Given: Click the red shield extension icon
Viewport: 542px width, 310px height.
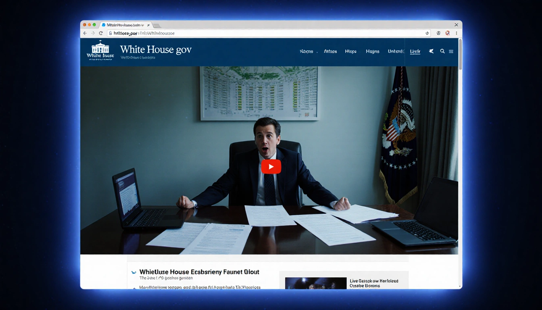Looking at the screenshot, I should [x=447, y=33].
